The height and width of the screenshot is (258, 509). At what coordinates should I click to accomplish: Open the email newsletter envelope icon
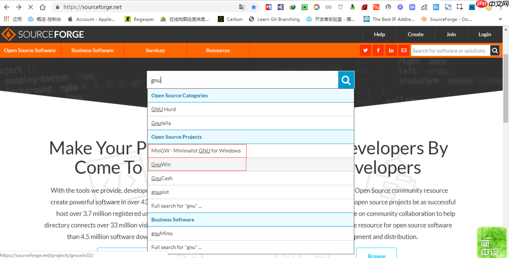click(x=404, y=50)
